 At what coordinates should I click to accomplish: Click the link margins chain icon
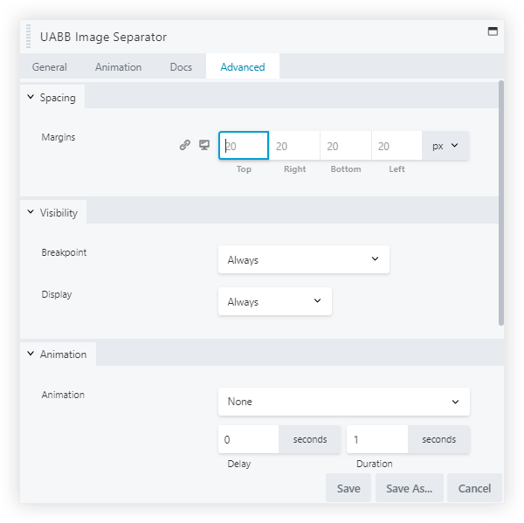point(185,145)
